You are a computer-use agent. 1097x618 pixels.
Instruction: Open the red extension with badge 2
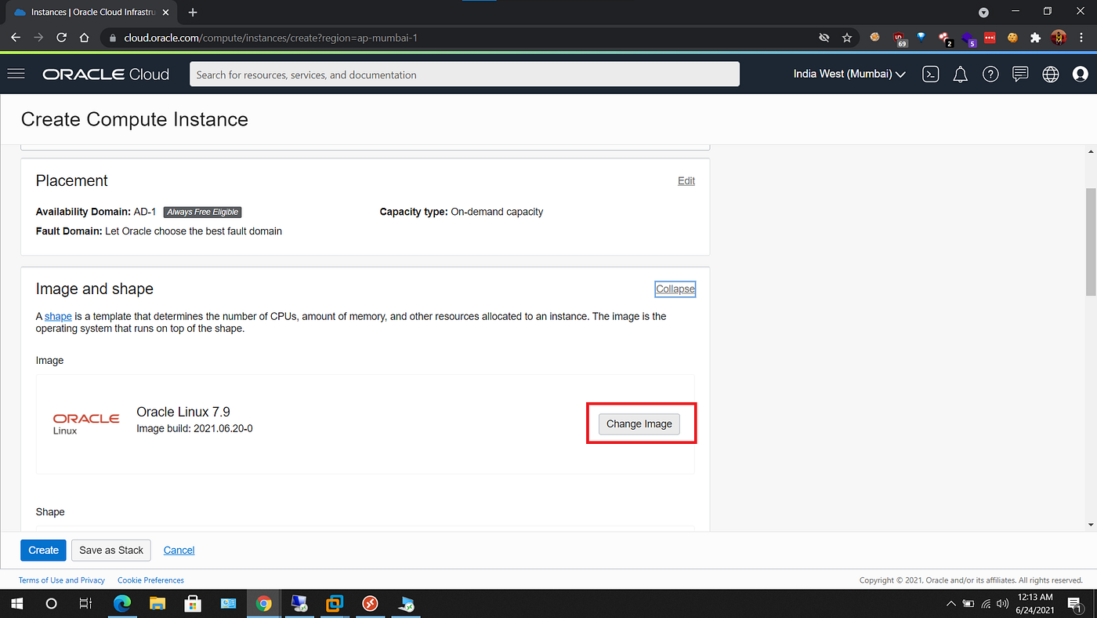pyautogui.click(x=945, y=38)
